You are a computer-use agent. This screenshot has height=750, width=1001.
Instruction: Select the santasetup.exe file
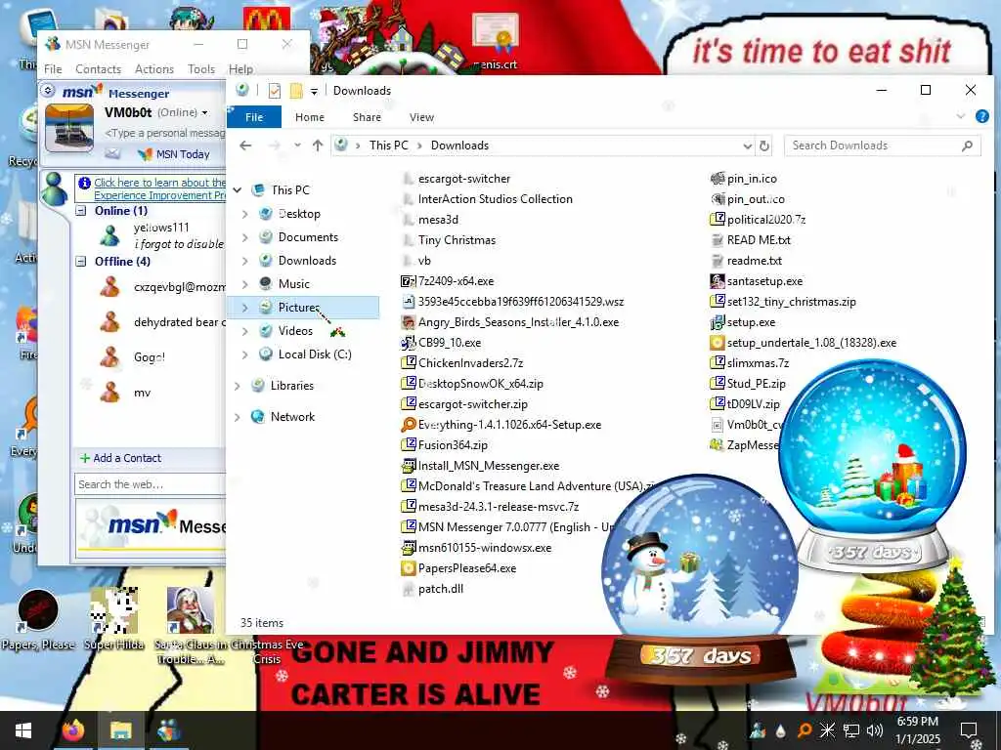click(x=757, y=281)
